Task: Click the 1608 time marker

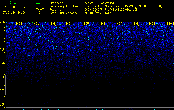Action: (x=135, y=24)
